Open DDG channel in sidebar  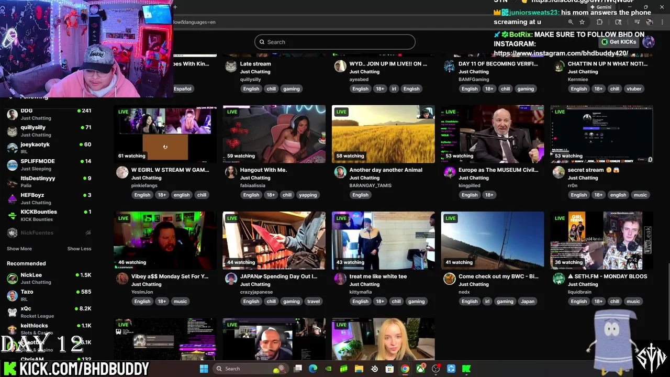coord(49,114)
